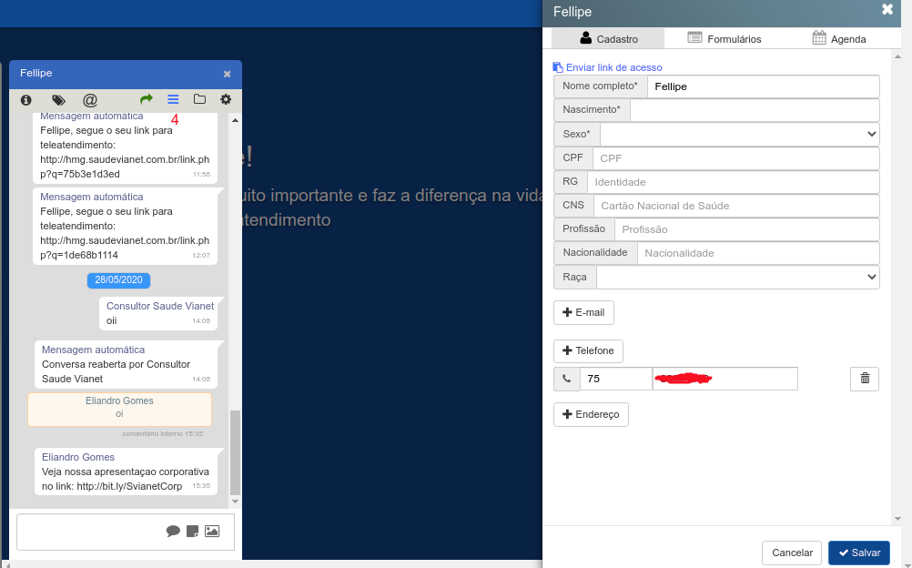912x568 pixels.
Task: Switch to the Formulários tab
Action: (725, 38)
